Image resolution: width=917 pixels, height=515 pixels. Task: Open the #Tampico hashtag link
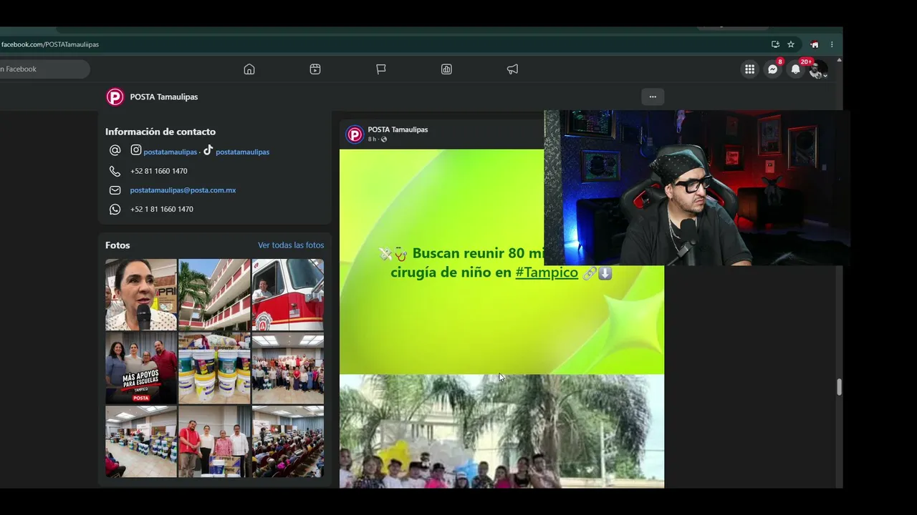click(x=547, y=273)
